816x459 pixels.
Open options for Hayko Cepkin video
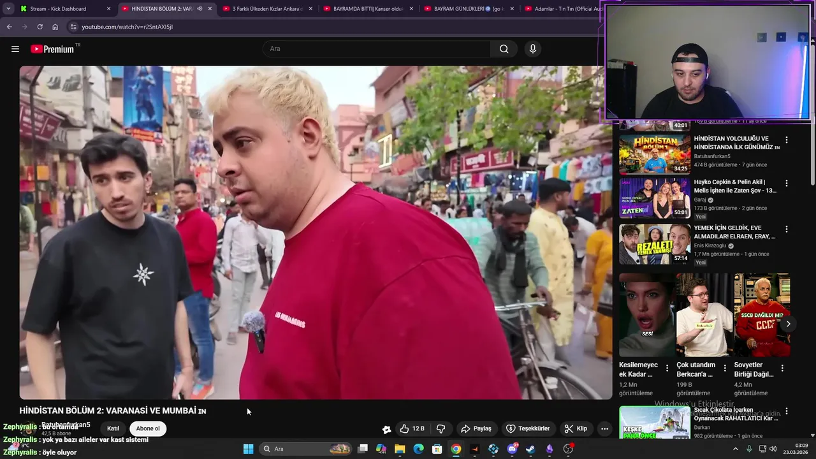786,184
